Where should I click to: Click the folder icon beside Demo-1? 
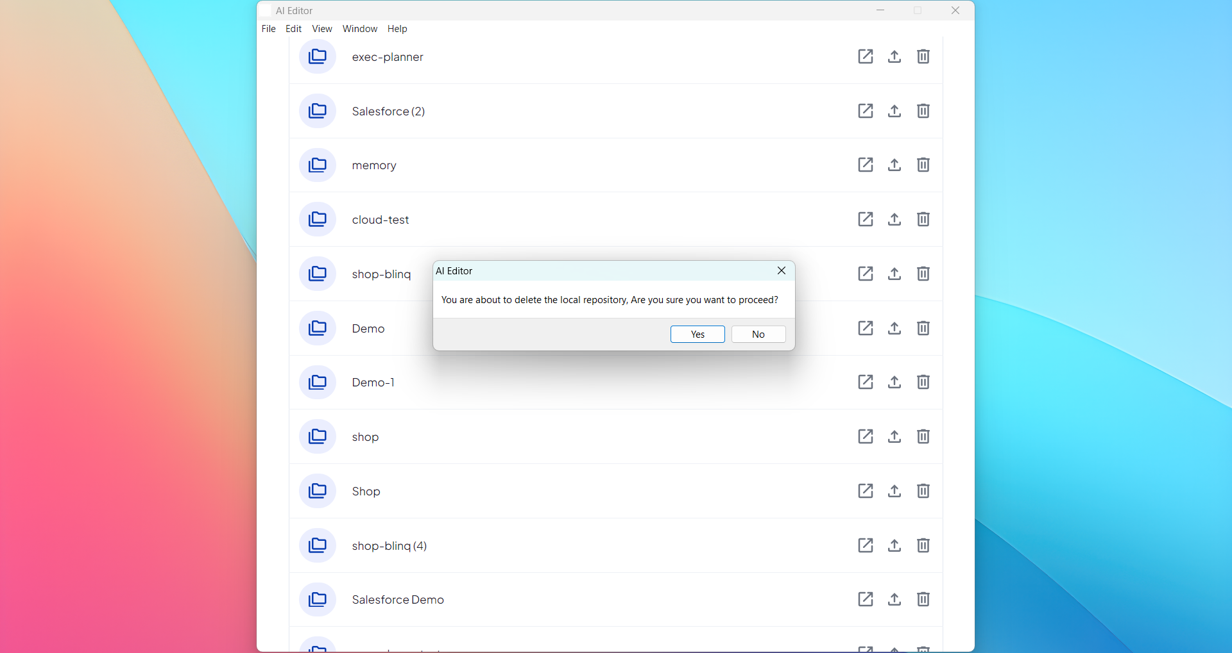[x=317, y=382]
